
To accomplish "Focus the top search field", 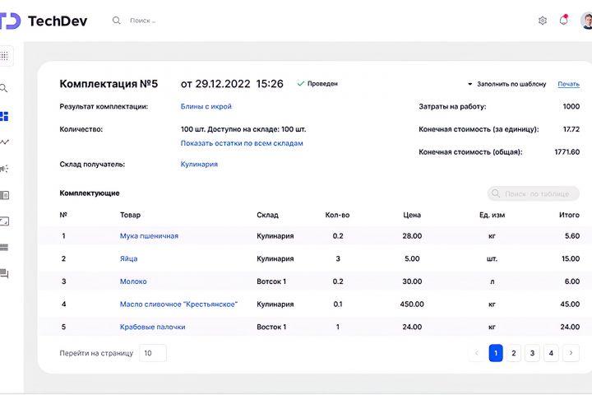I will [x=143, y=21].
